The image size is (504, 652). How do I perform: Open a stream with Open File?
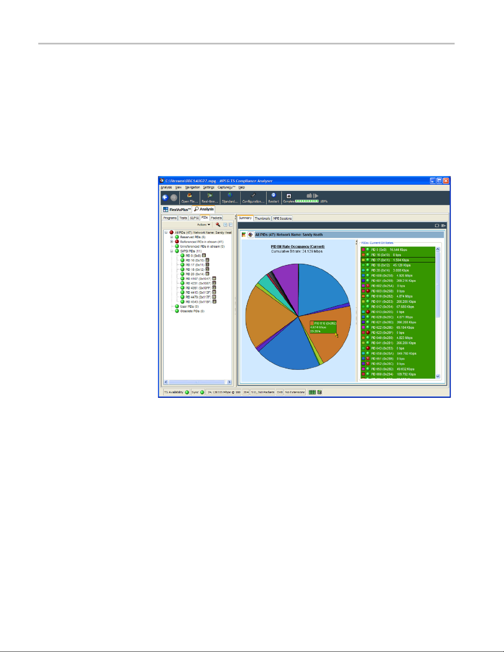[190, 198]
